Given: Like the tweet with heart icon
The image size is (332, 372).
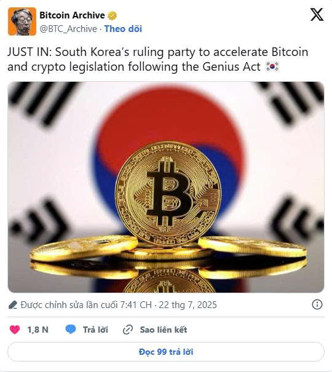Looking at the screenshot, I should click(15, 330).
